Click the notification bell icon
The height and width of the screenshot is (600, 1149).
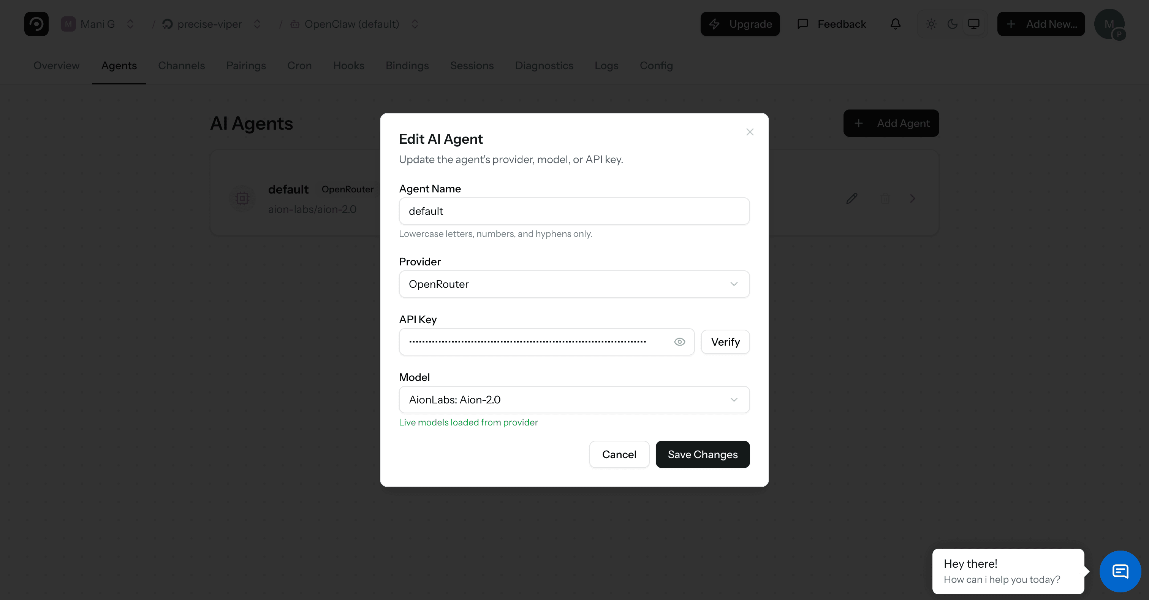895,24
